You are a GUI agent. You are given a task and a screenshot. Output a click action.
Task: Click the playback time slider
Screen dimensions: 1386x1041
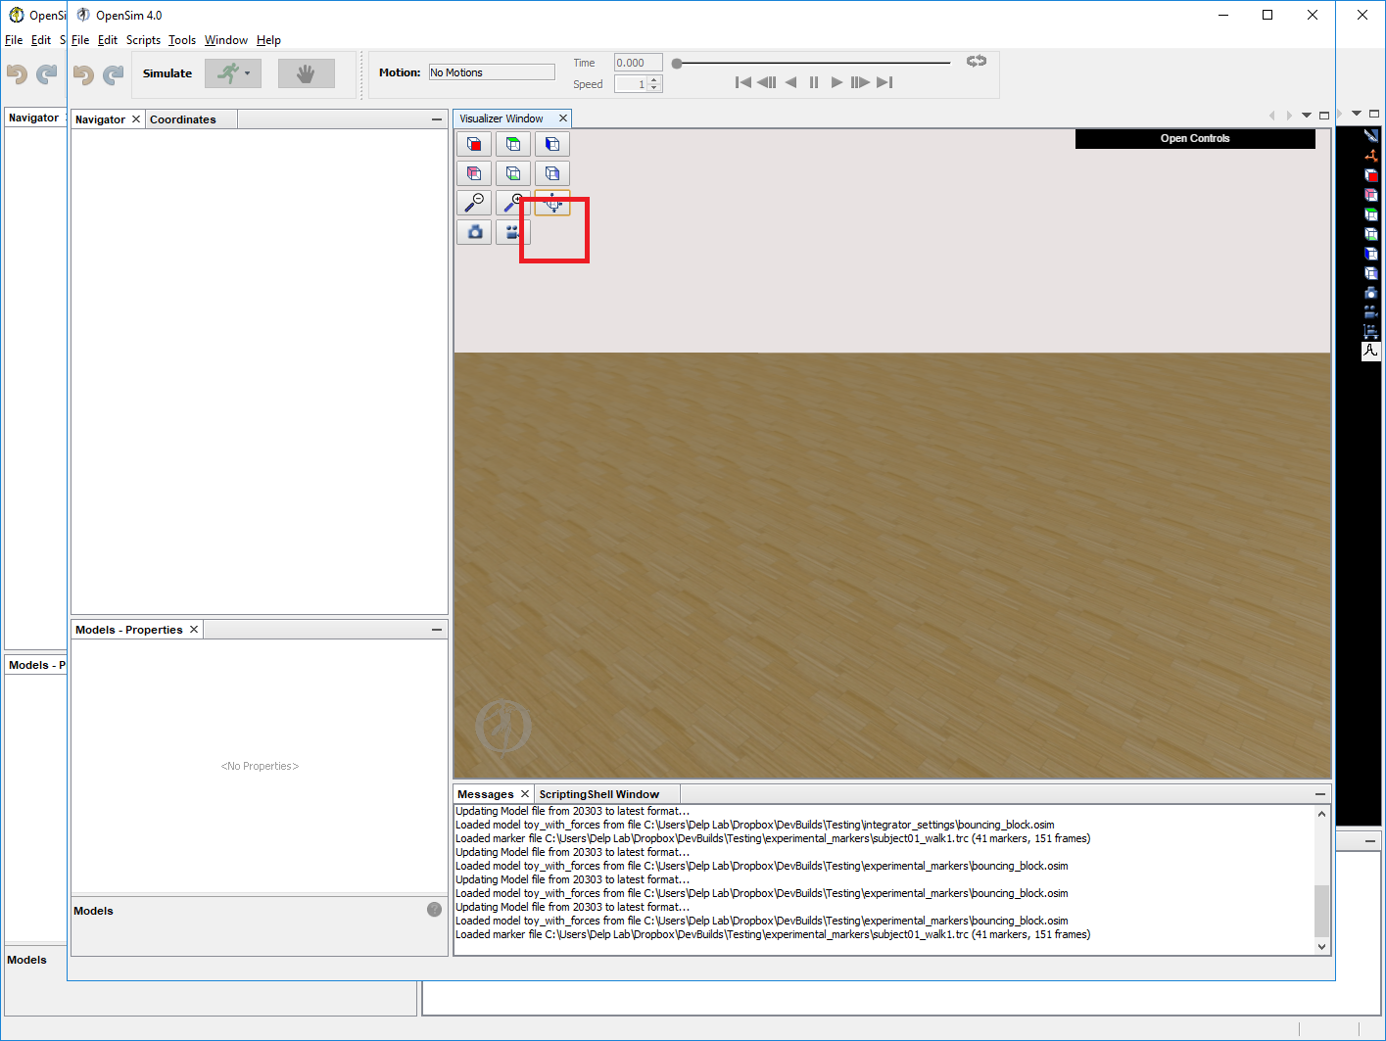pyautogui.click(x=811, y=62)
